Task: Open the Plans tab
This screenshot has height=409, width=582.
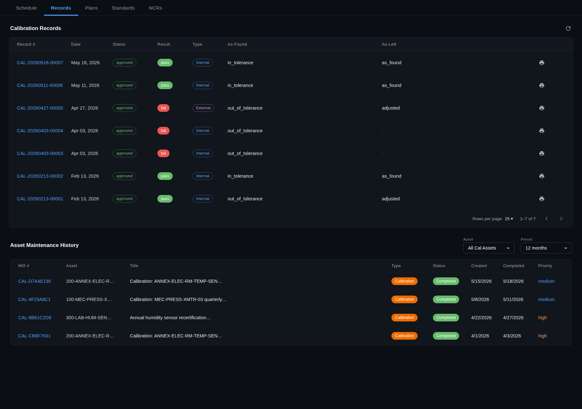Action: click(x=91, y=8)
